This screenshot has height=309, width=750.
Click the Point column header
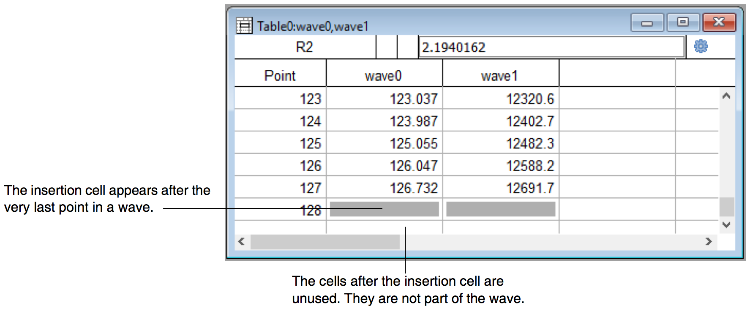280,76
